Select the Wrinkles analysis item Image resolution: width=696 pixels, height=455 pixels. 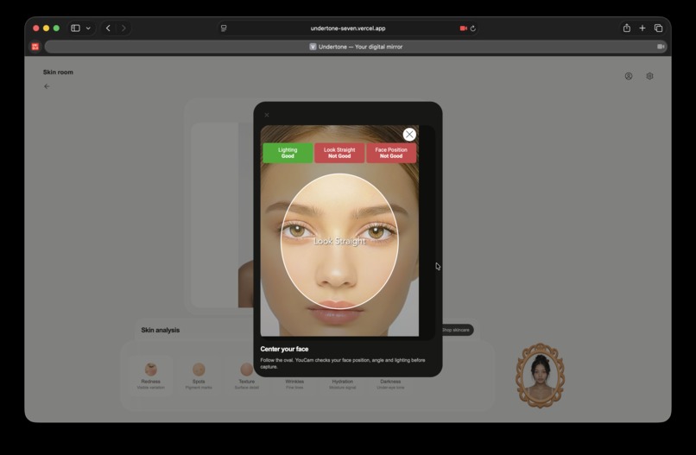pyautogui.click(x=294, y=384)
